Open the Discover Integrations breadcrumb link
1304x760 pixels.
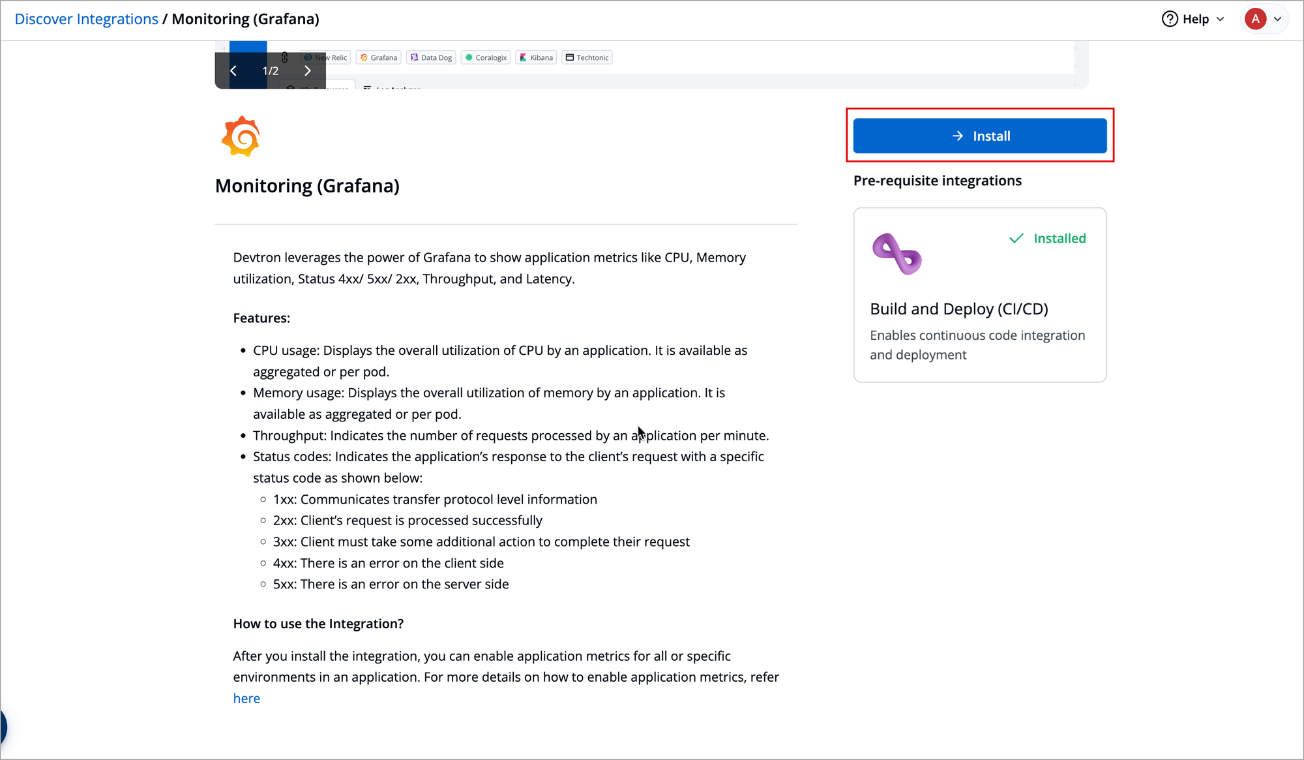[x=86, y=19]
